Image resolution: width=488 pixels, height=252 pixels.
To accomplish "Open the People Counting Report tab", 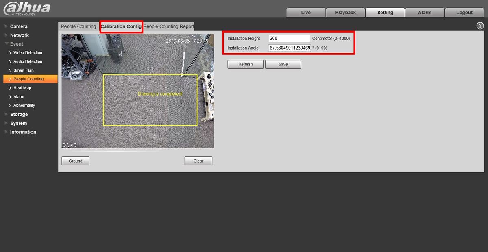I will (169, 26).
